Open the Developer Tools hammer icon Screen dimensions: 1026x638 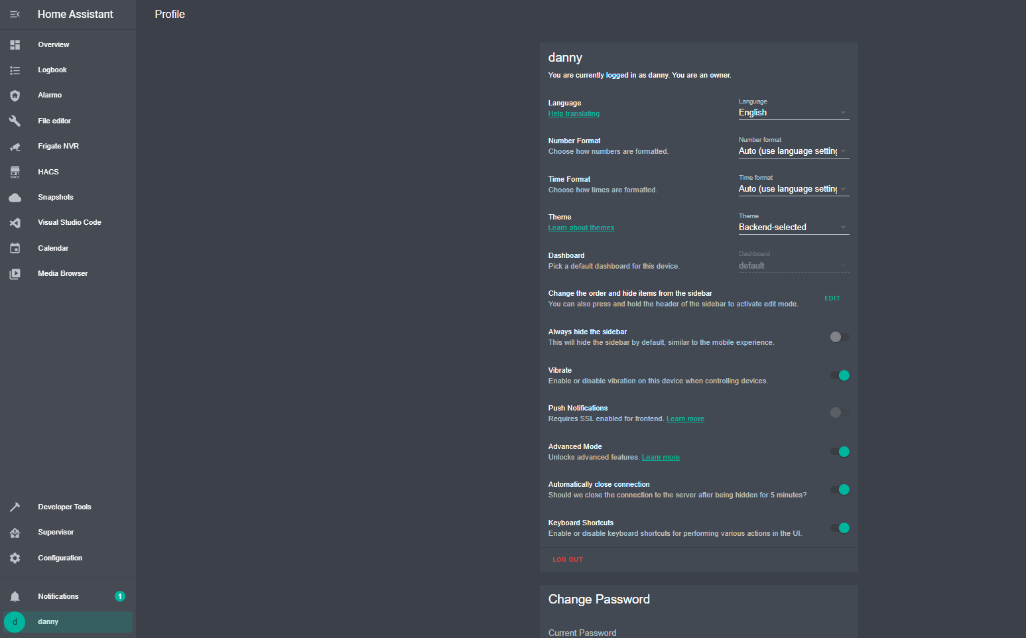(x=15, y=507)
